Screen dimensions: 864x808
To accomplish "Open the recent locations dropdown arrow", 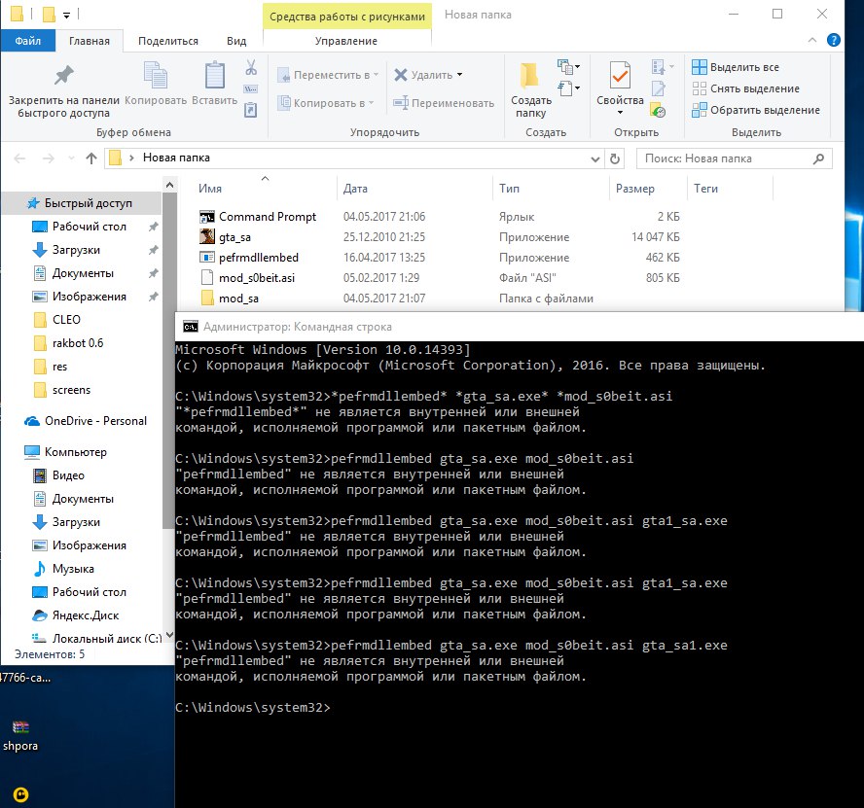I will [71, 158].
